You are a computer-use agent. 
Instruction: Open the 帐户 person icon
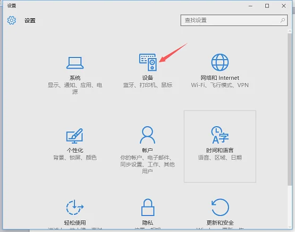pyautogui.click(x=148, y=135)
